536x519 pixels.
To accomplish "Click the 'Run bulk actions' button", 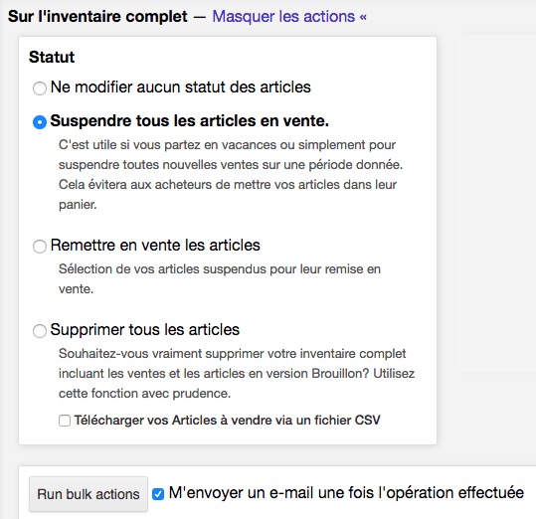I will (x=89, y=494).
